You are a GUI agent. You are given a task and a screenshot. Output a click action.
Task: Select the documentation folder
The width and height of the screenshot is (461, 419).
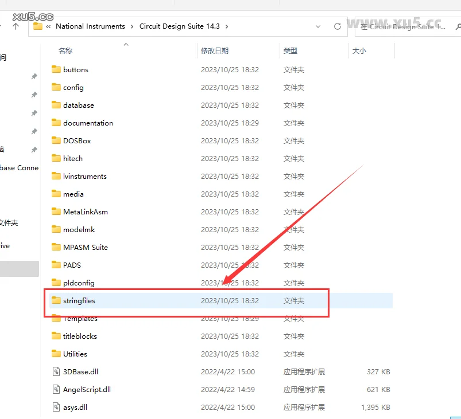(x=88, y=123)
